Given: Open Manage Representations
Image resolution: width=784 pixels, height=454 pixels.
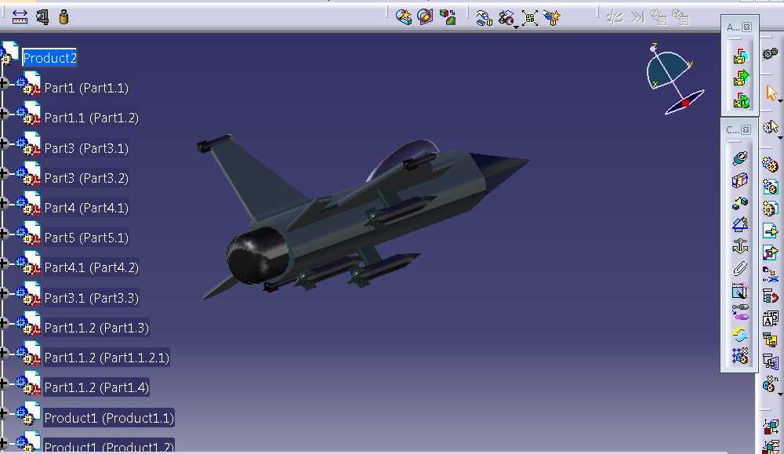Looking at the screenshot, I should click(770, 361).
